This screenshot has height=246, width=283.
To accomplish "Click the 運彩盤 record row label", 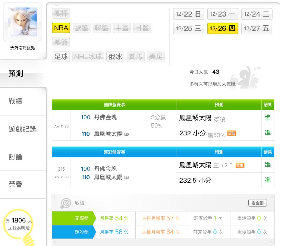I will [74, 232].
